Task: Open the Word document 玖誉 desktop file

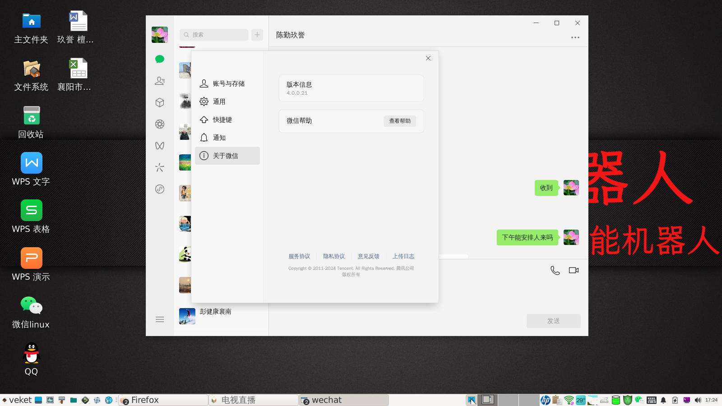Action: (x=75, y=28)
